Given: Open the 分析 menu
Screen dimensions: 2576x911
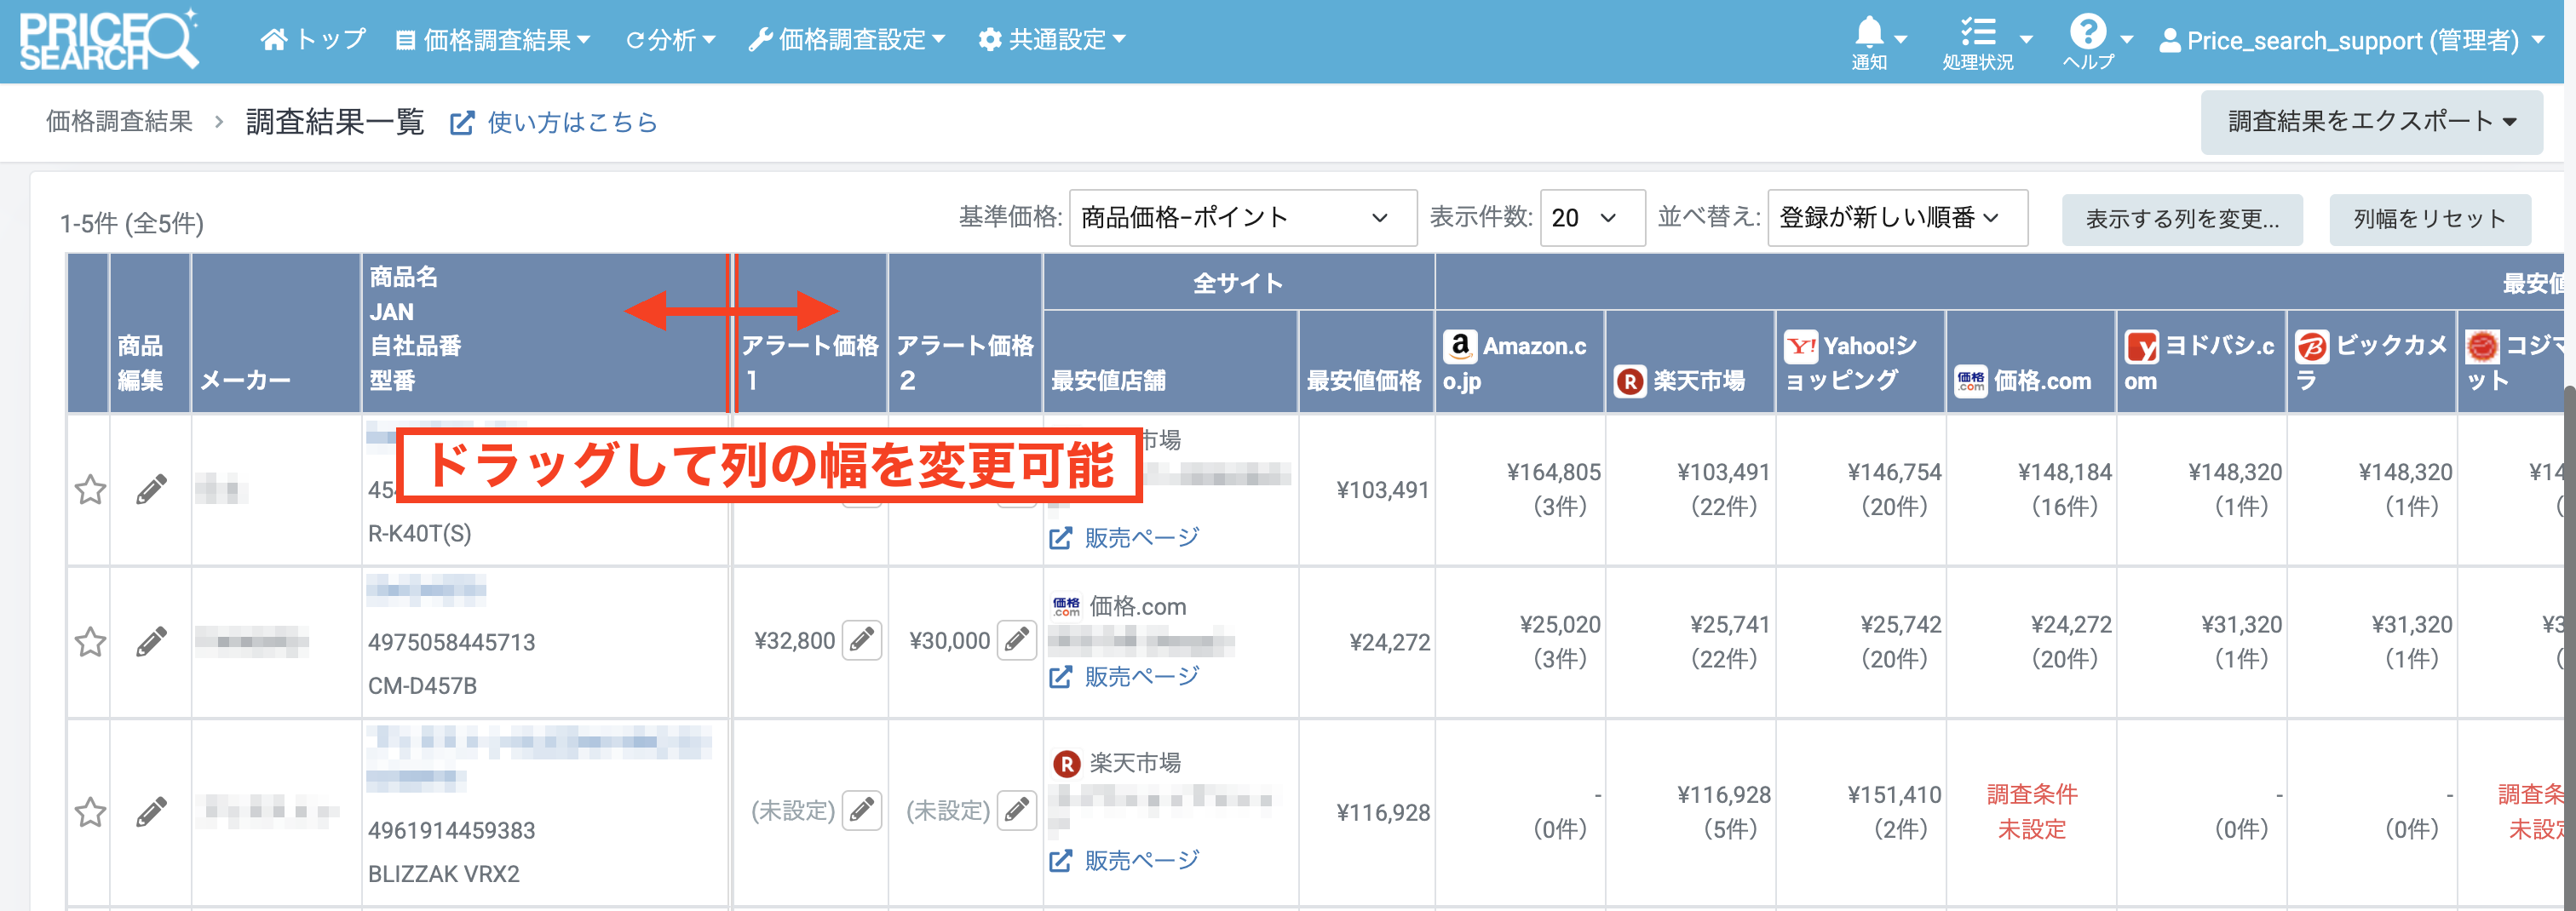Looking at the screenshot, I should click(x=670, y=40).
